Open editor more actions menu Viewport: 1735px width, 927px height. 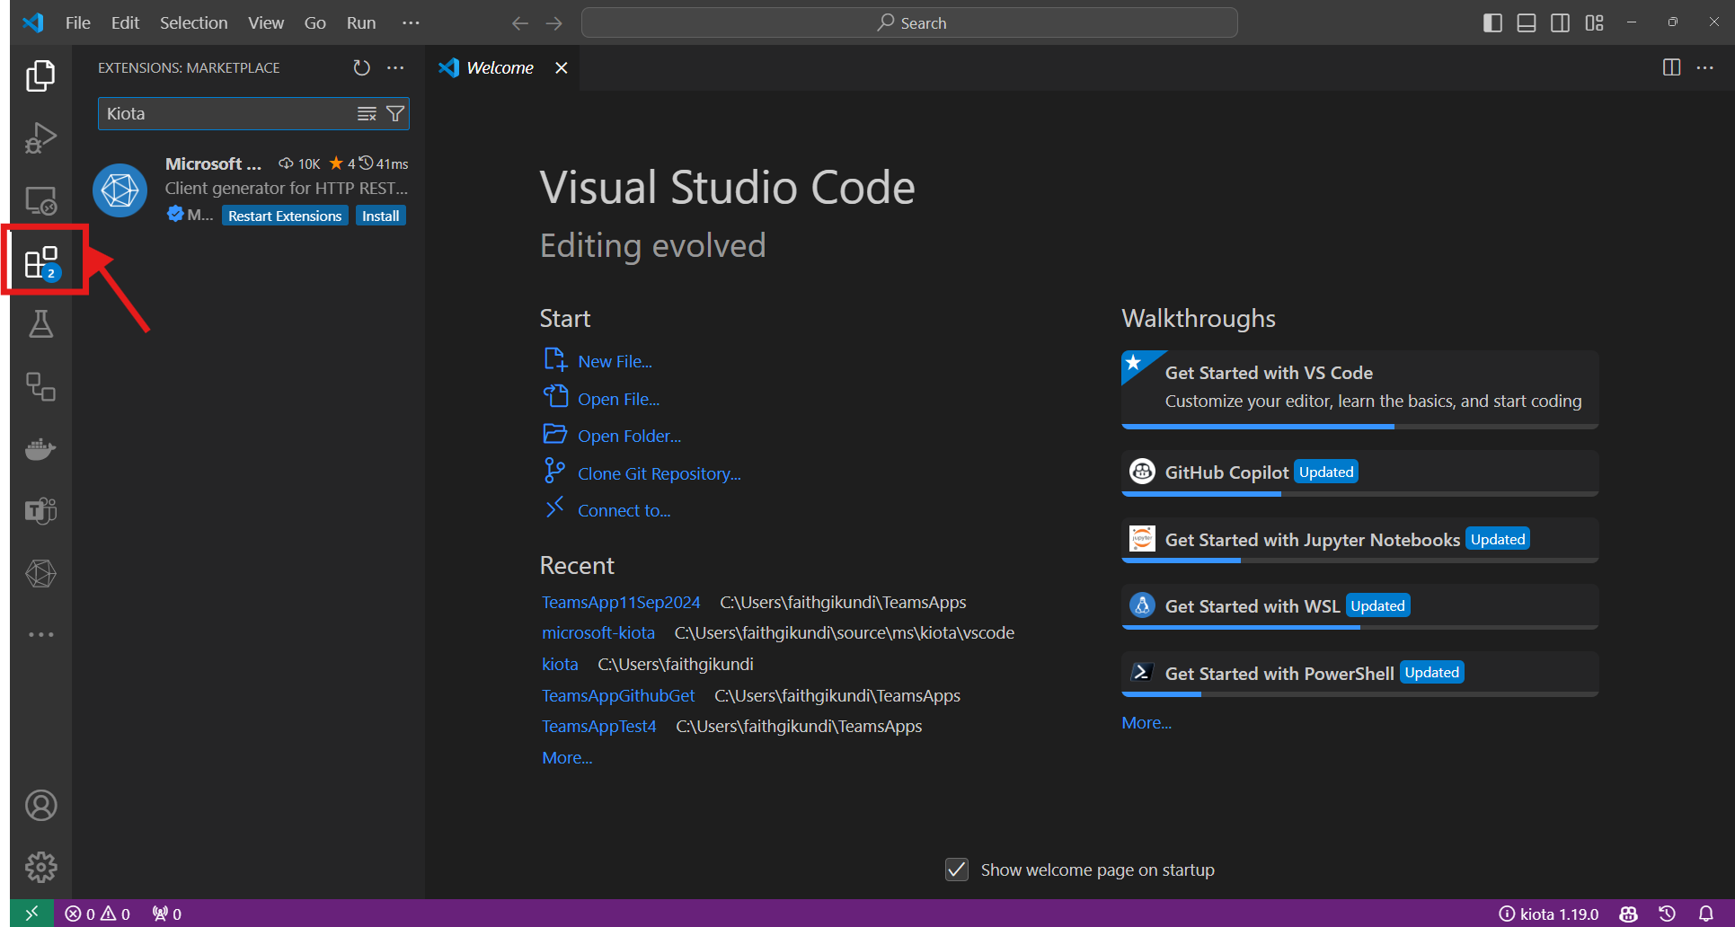tap(1705, 68)
